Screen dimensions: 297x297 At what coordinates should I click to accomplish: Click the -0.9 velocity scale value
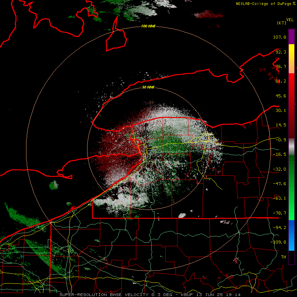[x=281, y=140]
